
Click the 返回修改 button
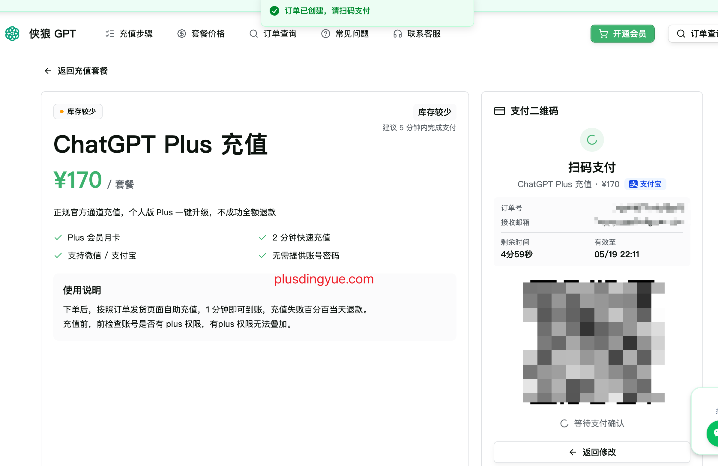click(592, 452)
